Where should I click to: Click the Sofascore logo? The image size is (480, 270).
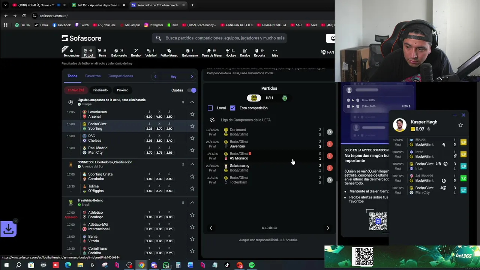(81, 38)
